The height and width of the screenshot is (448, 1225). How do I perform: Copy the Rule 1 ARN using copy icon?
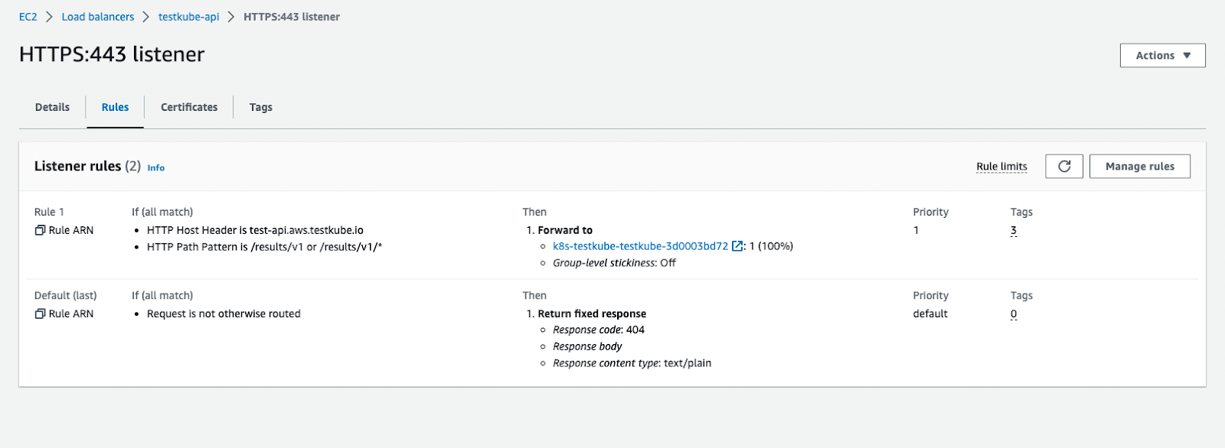coord(39,229)
